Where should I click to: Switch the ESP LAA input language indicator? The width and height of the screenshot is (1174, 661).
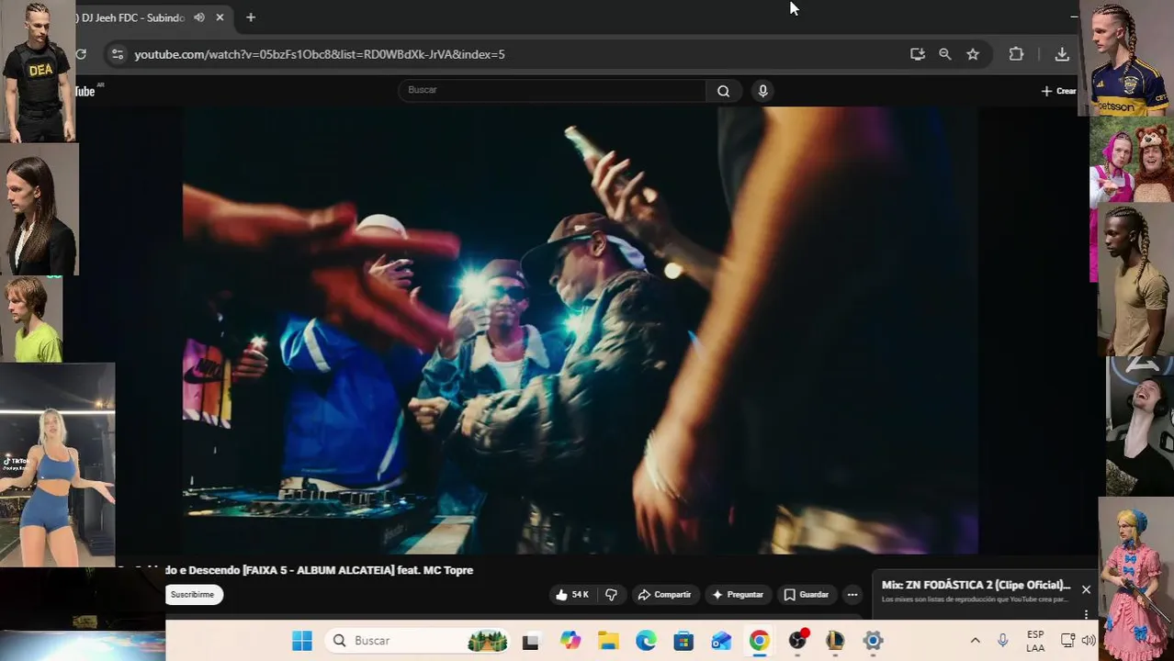[1035, 641]
